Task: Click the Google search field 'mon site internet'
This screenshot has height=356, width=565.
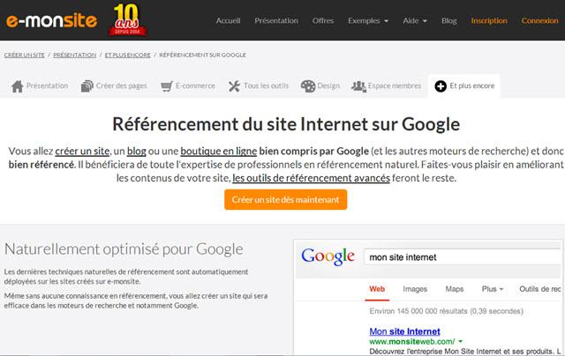Action: pos(463,257)
